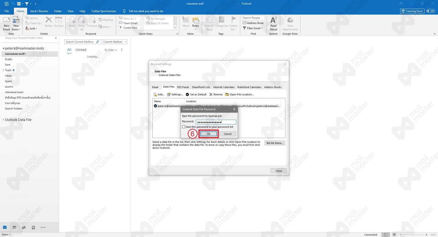The height and width of the screenshot is (237, 438).
Task: Open the New Items menu
Action: tap(16, 24)
